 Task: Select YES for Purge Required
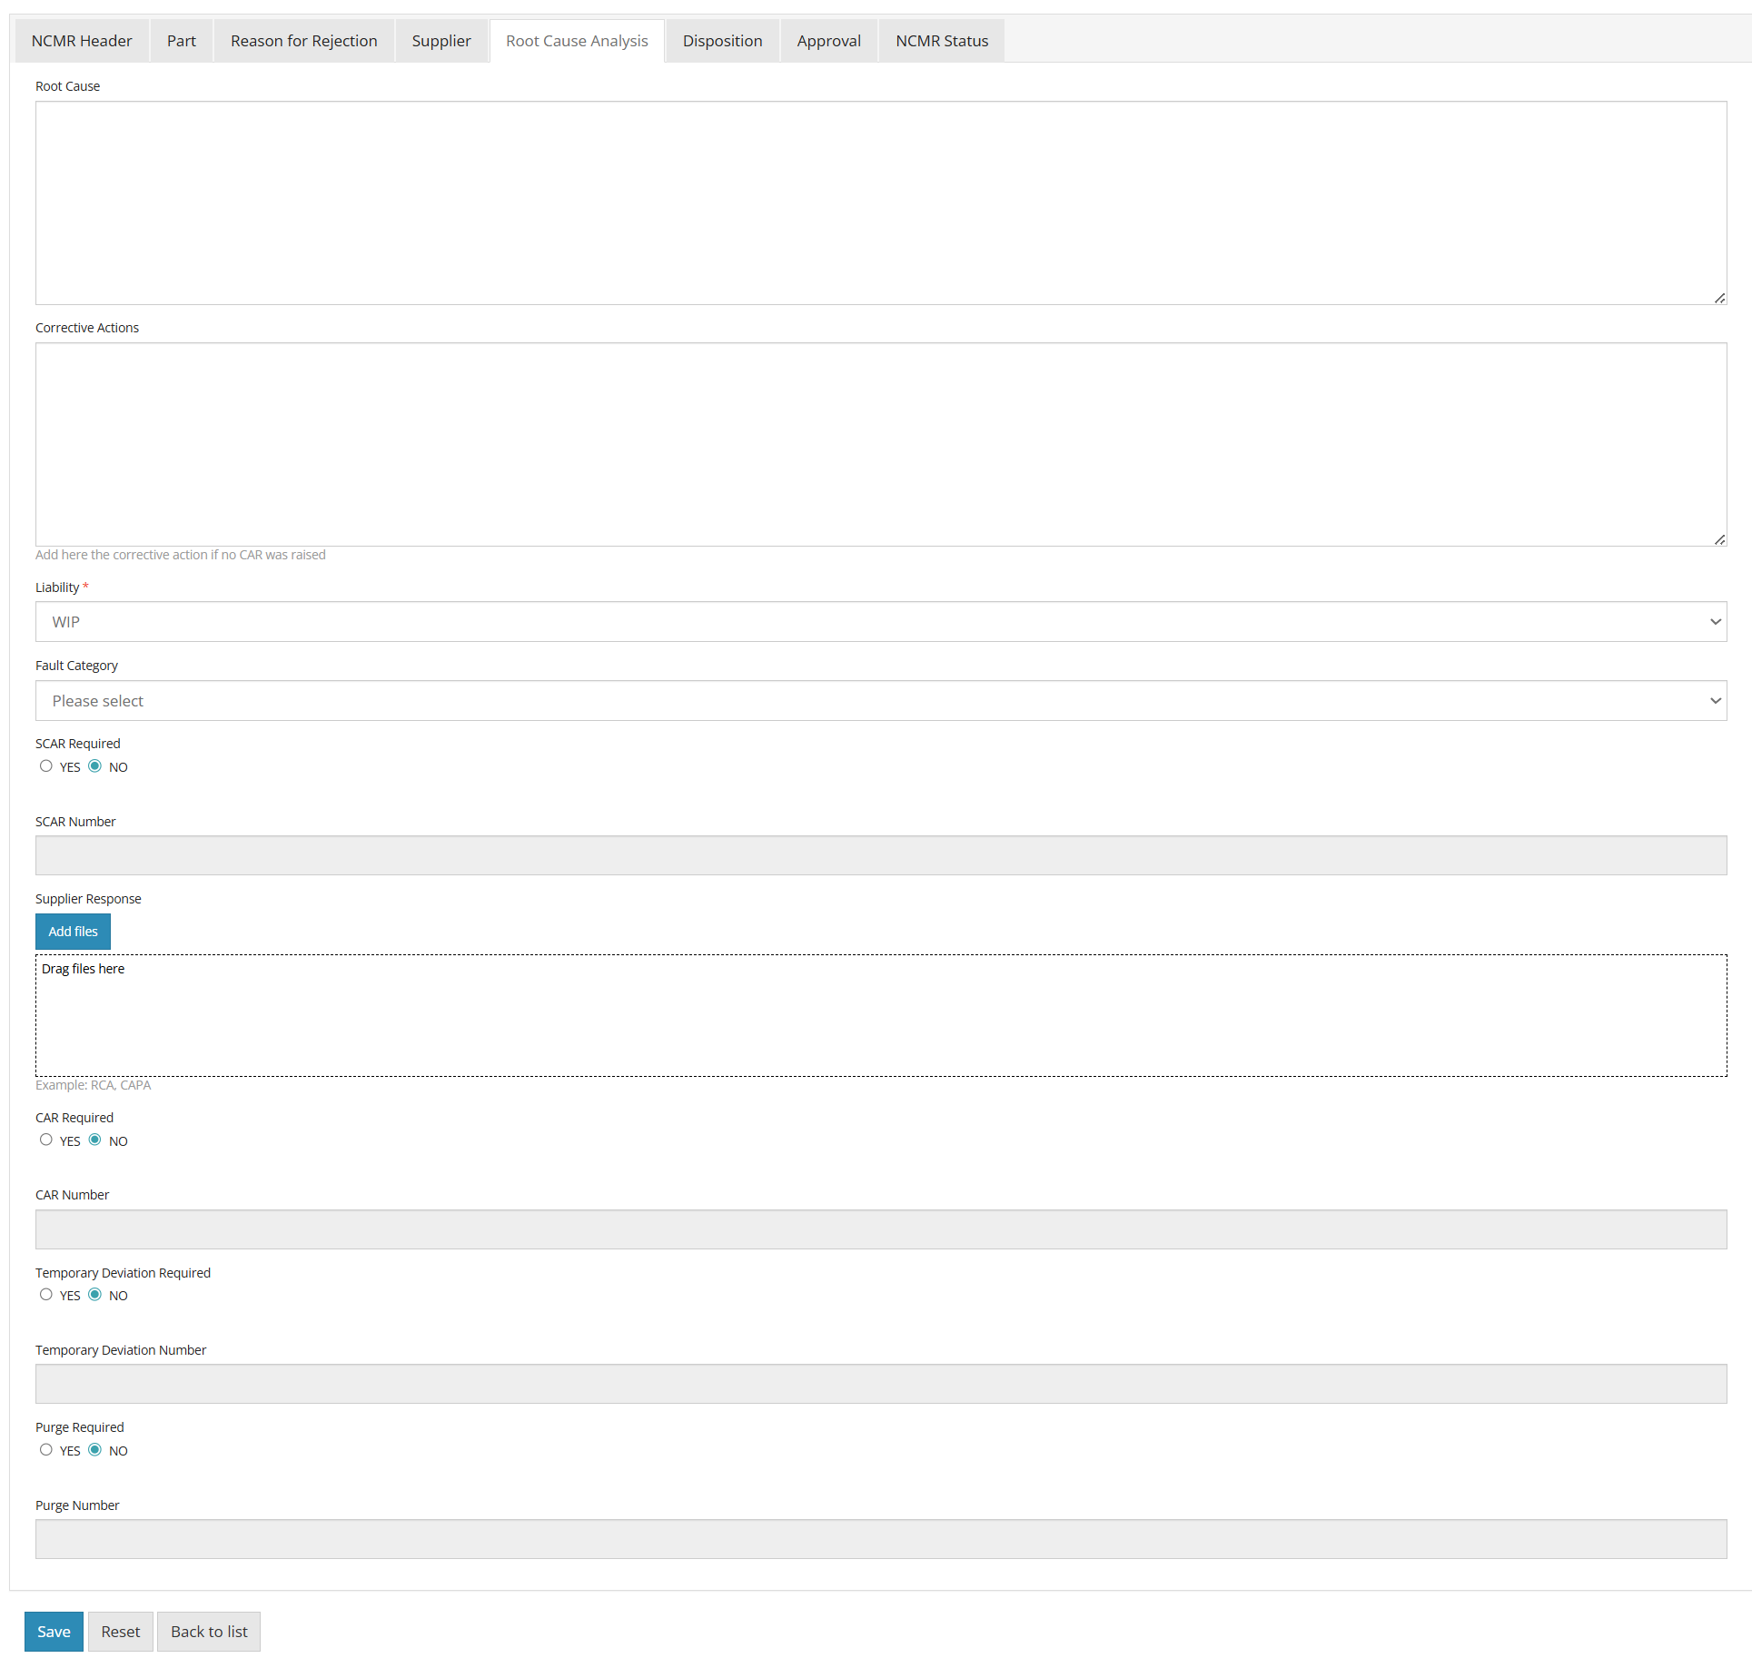tap(46, 1449)
